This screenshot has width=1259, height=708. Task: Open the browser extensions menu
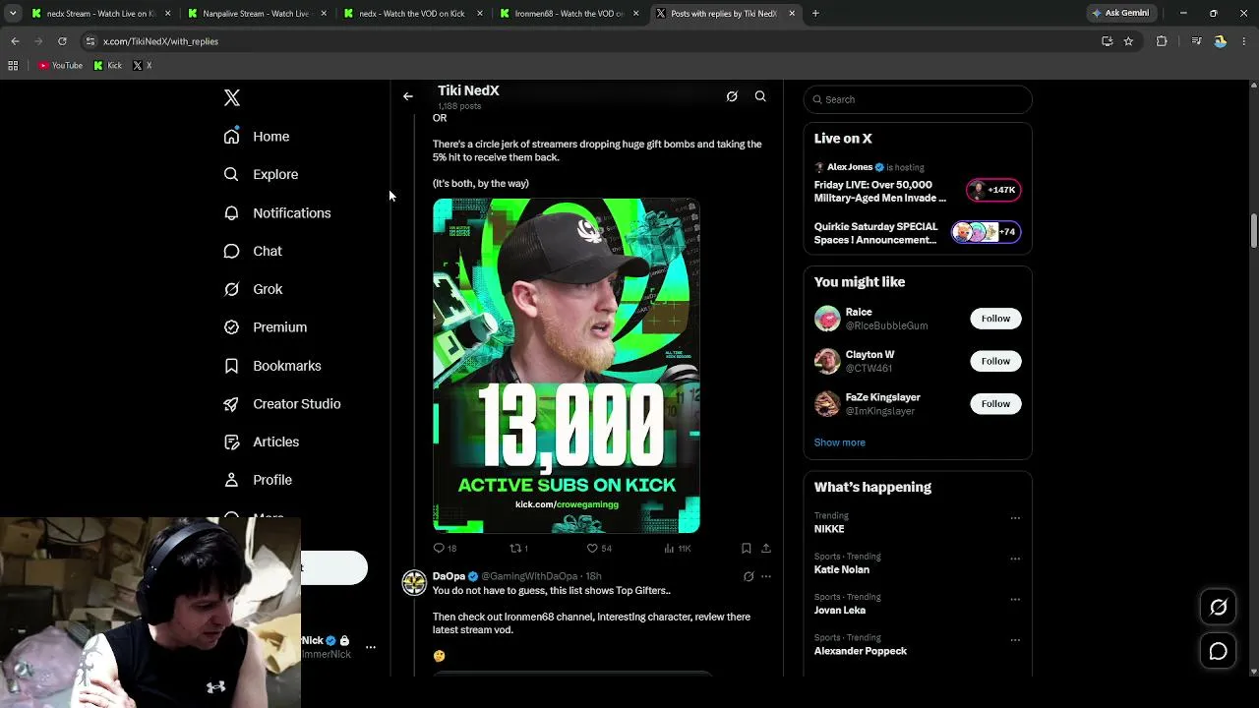point(1162,41)
